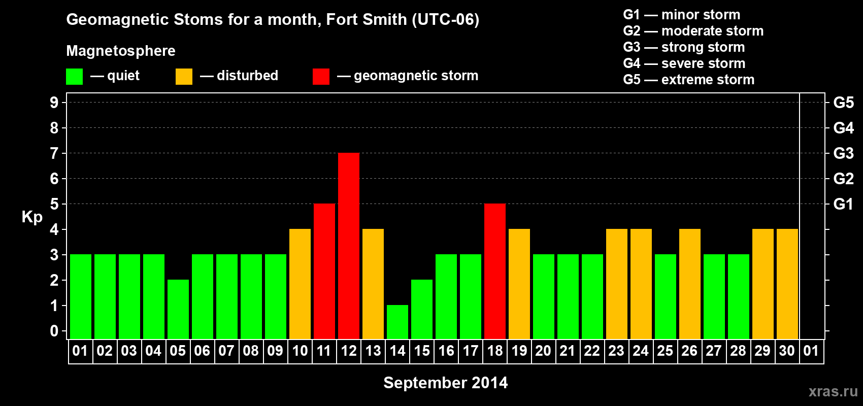Click the 'G2 — moderate storm' legend line
The image size is (863, 406).
click(x=693, y=31)
